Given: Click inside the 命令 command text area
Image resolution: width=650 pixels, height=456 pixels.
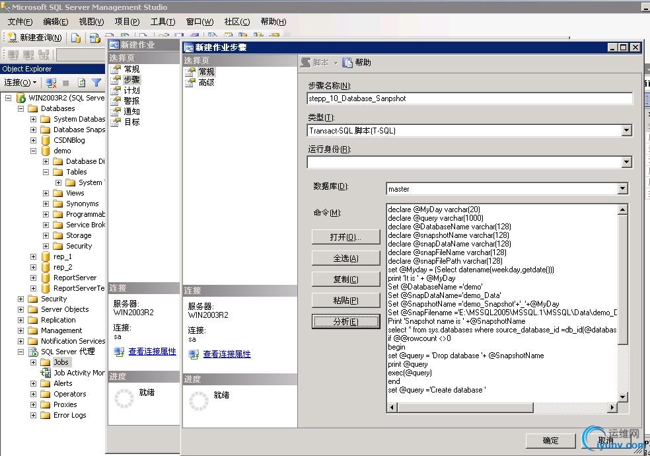Looking at the screenshot, I should pos(501,303).
